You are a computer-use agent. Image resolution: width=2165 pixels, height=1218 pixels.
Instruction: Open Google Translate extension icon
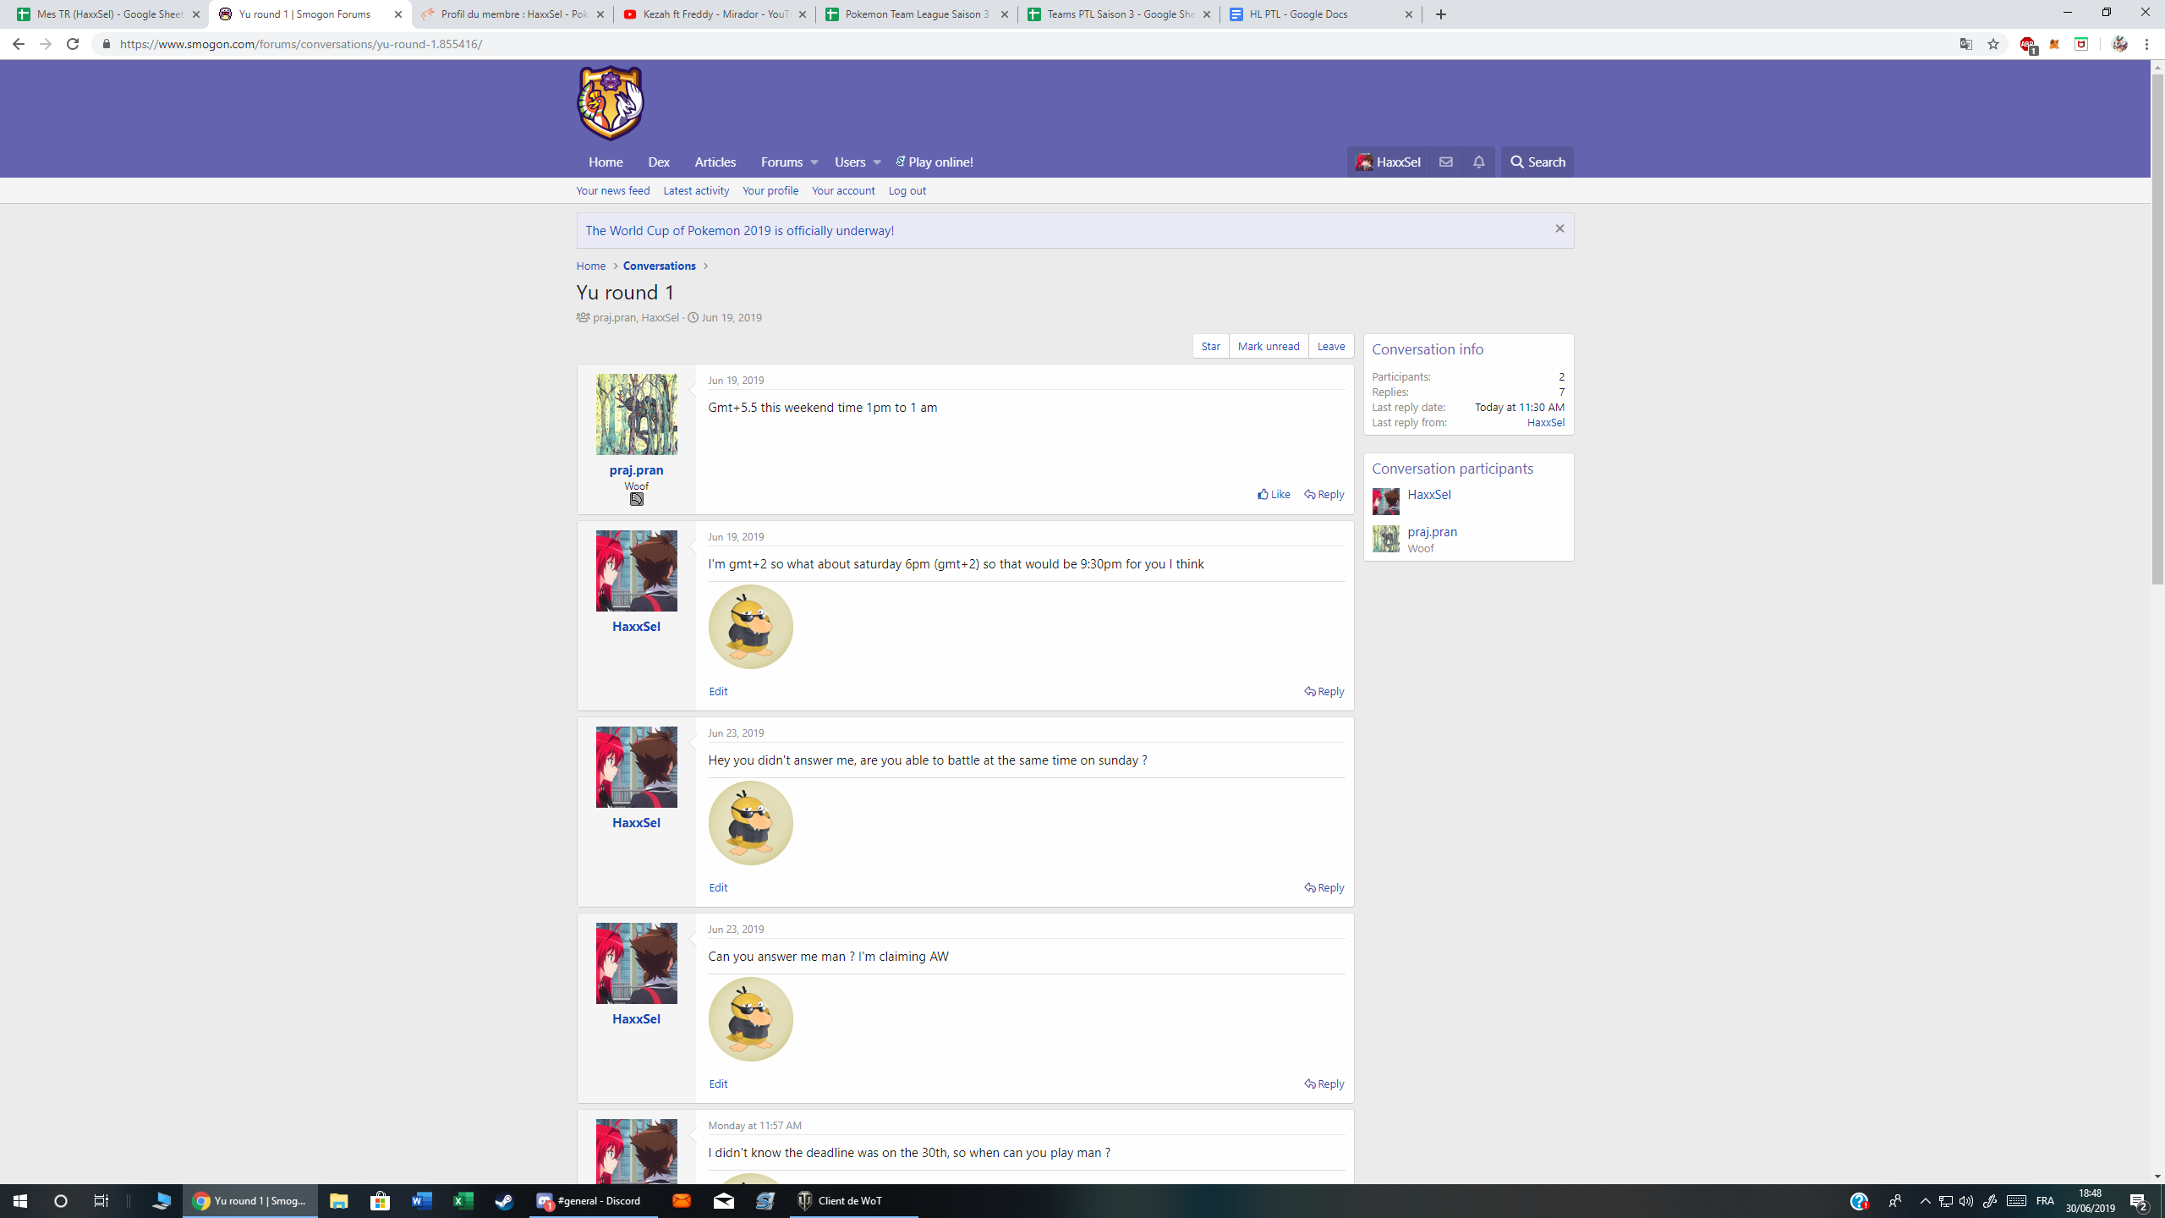[1966, 44]
